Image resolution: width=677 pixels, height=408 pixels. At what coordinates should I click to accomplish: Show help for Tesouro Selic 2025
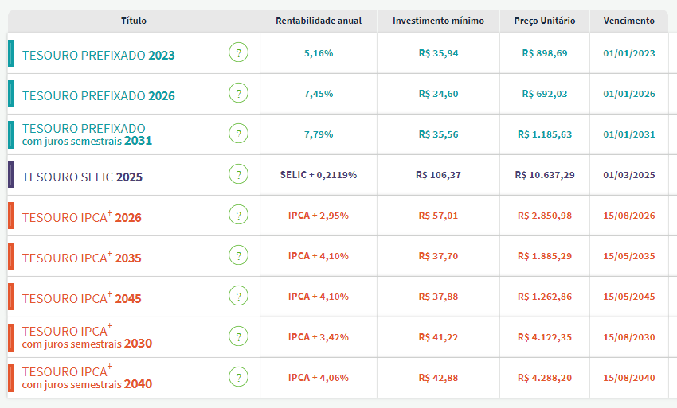coord(238,174)
